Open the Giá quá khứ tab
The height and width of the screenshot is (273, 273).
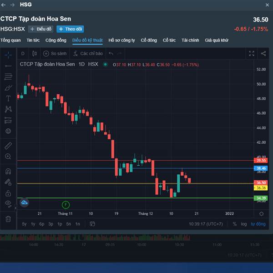click(x=217, y=40)
